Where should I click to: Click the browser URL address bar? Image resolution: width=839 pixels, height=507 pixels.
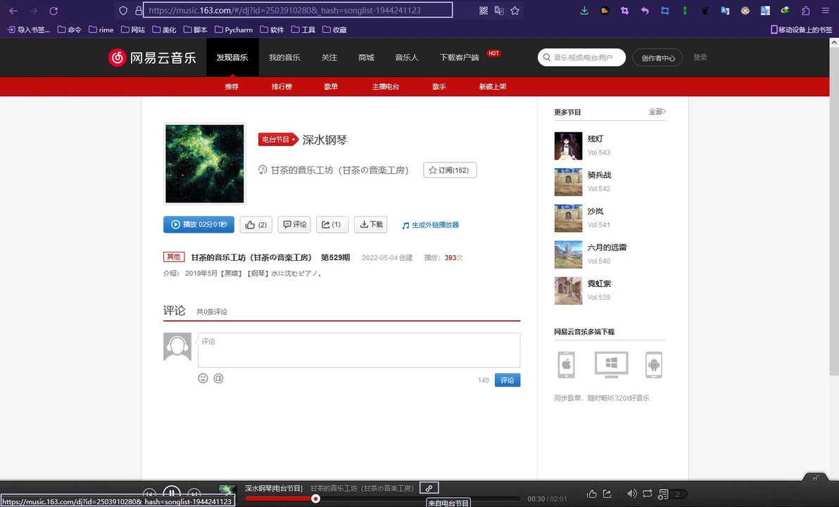tap(298, 10)
